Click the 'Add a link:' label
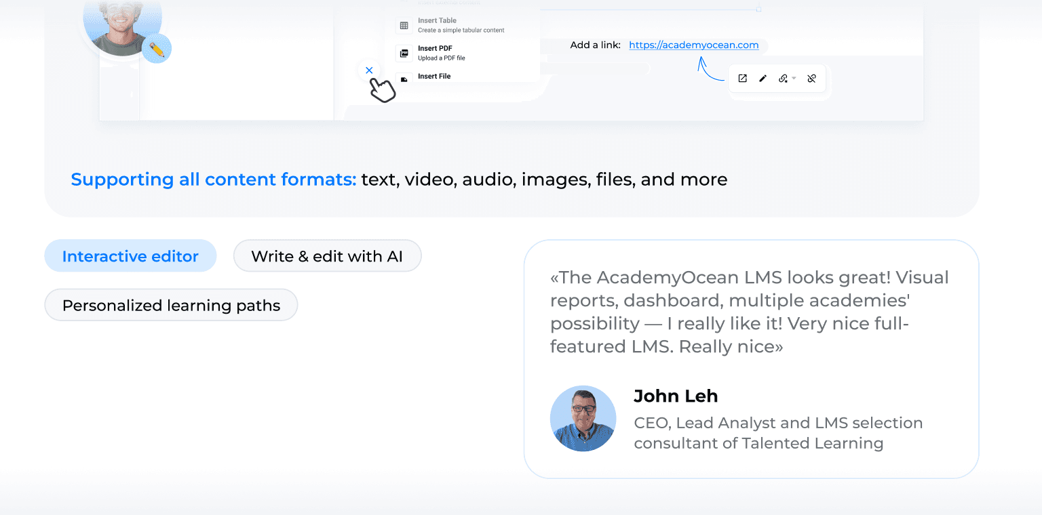The image size is (1042, 515). (595, 45)
